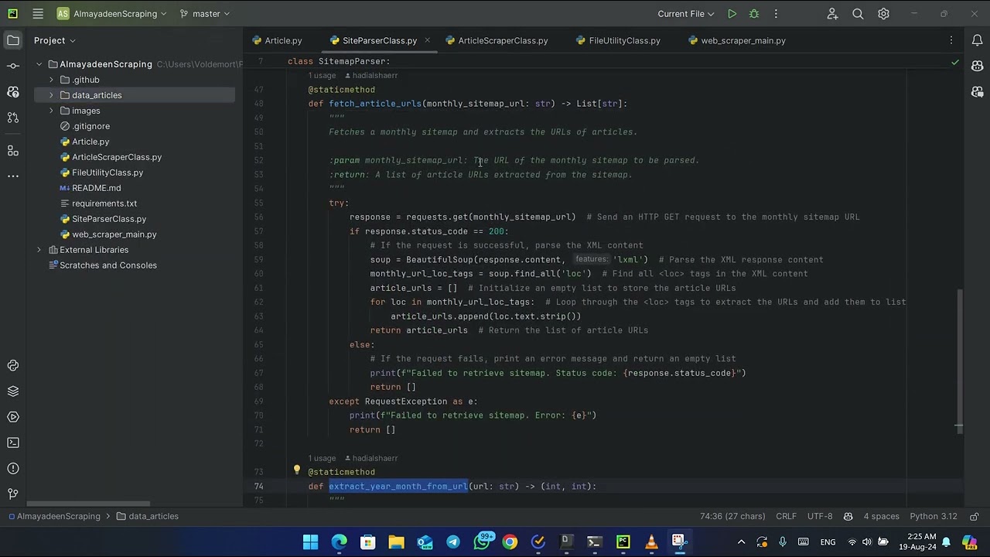Screen dimensions: 990x557
Task: Click the '1 usage' hint above extract_year_month_from_url
Action: tap(322, 458)
